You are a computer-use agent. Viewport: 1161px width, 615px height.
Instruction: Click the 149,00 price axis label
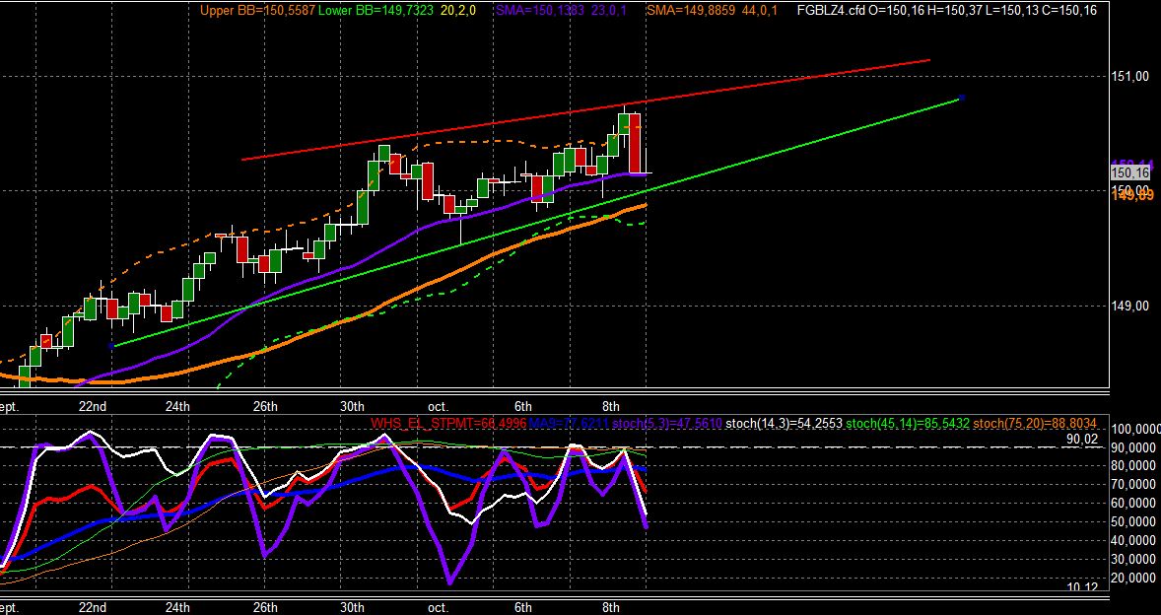click(1129, 306)
